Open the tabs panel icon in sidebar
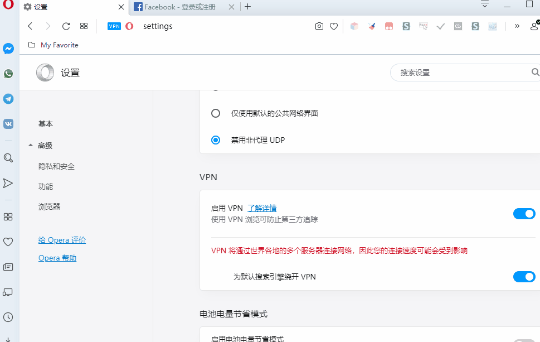 click(8, 292)
